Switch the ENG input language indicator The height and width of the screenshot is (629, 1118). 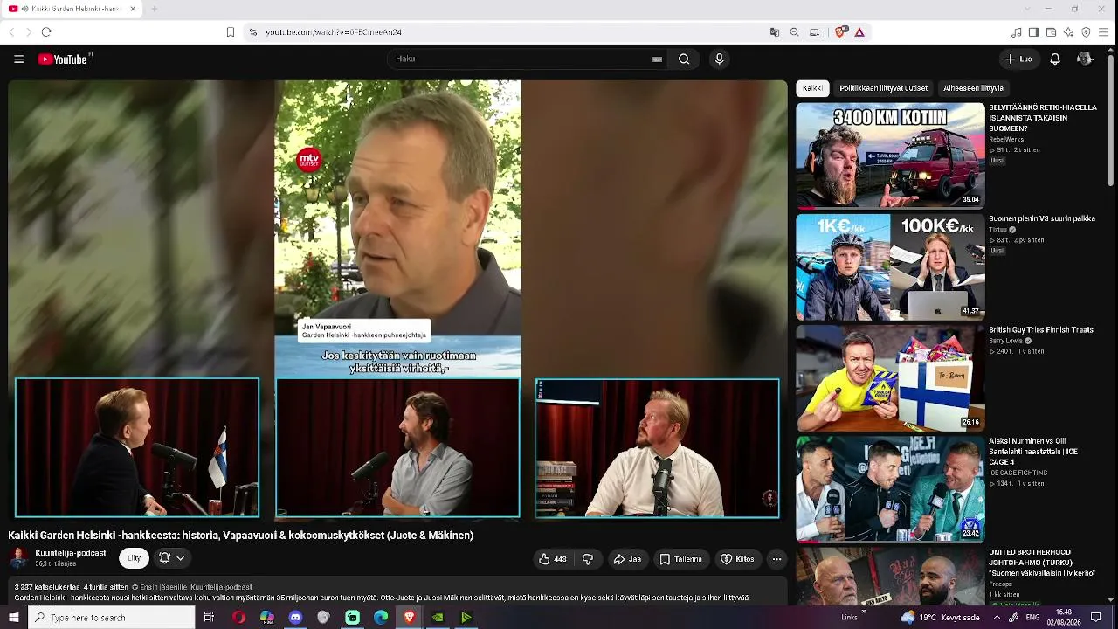point(1032,618)
